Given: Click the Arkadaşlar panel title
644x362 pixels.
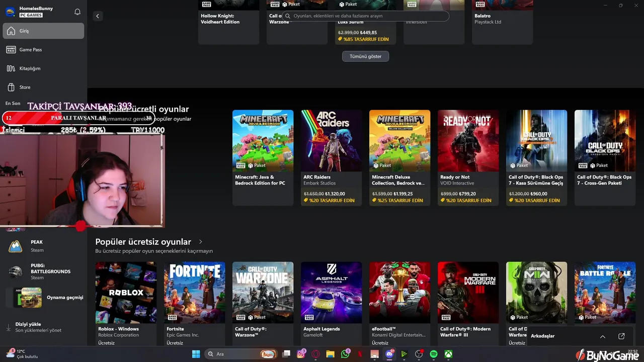Looking at the screenshot, I should [542, 336].
